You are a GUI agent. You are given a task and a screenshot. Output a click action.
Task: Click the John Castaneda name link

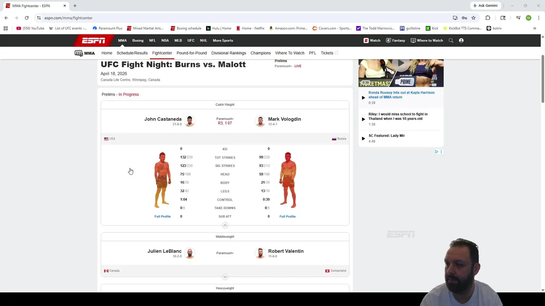coord(163,119)
